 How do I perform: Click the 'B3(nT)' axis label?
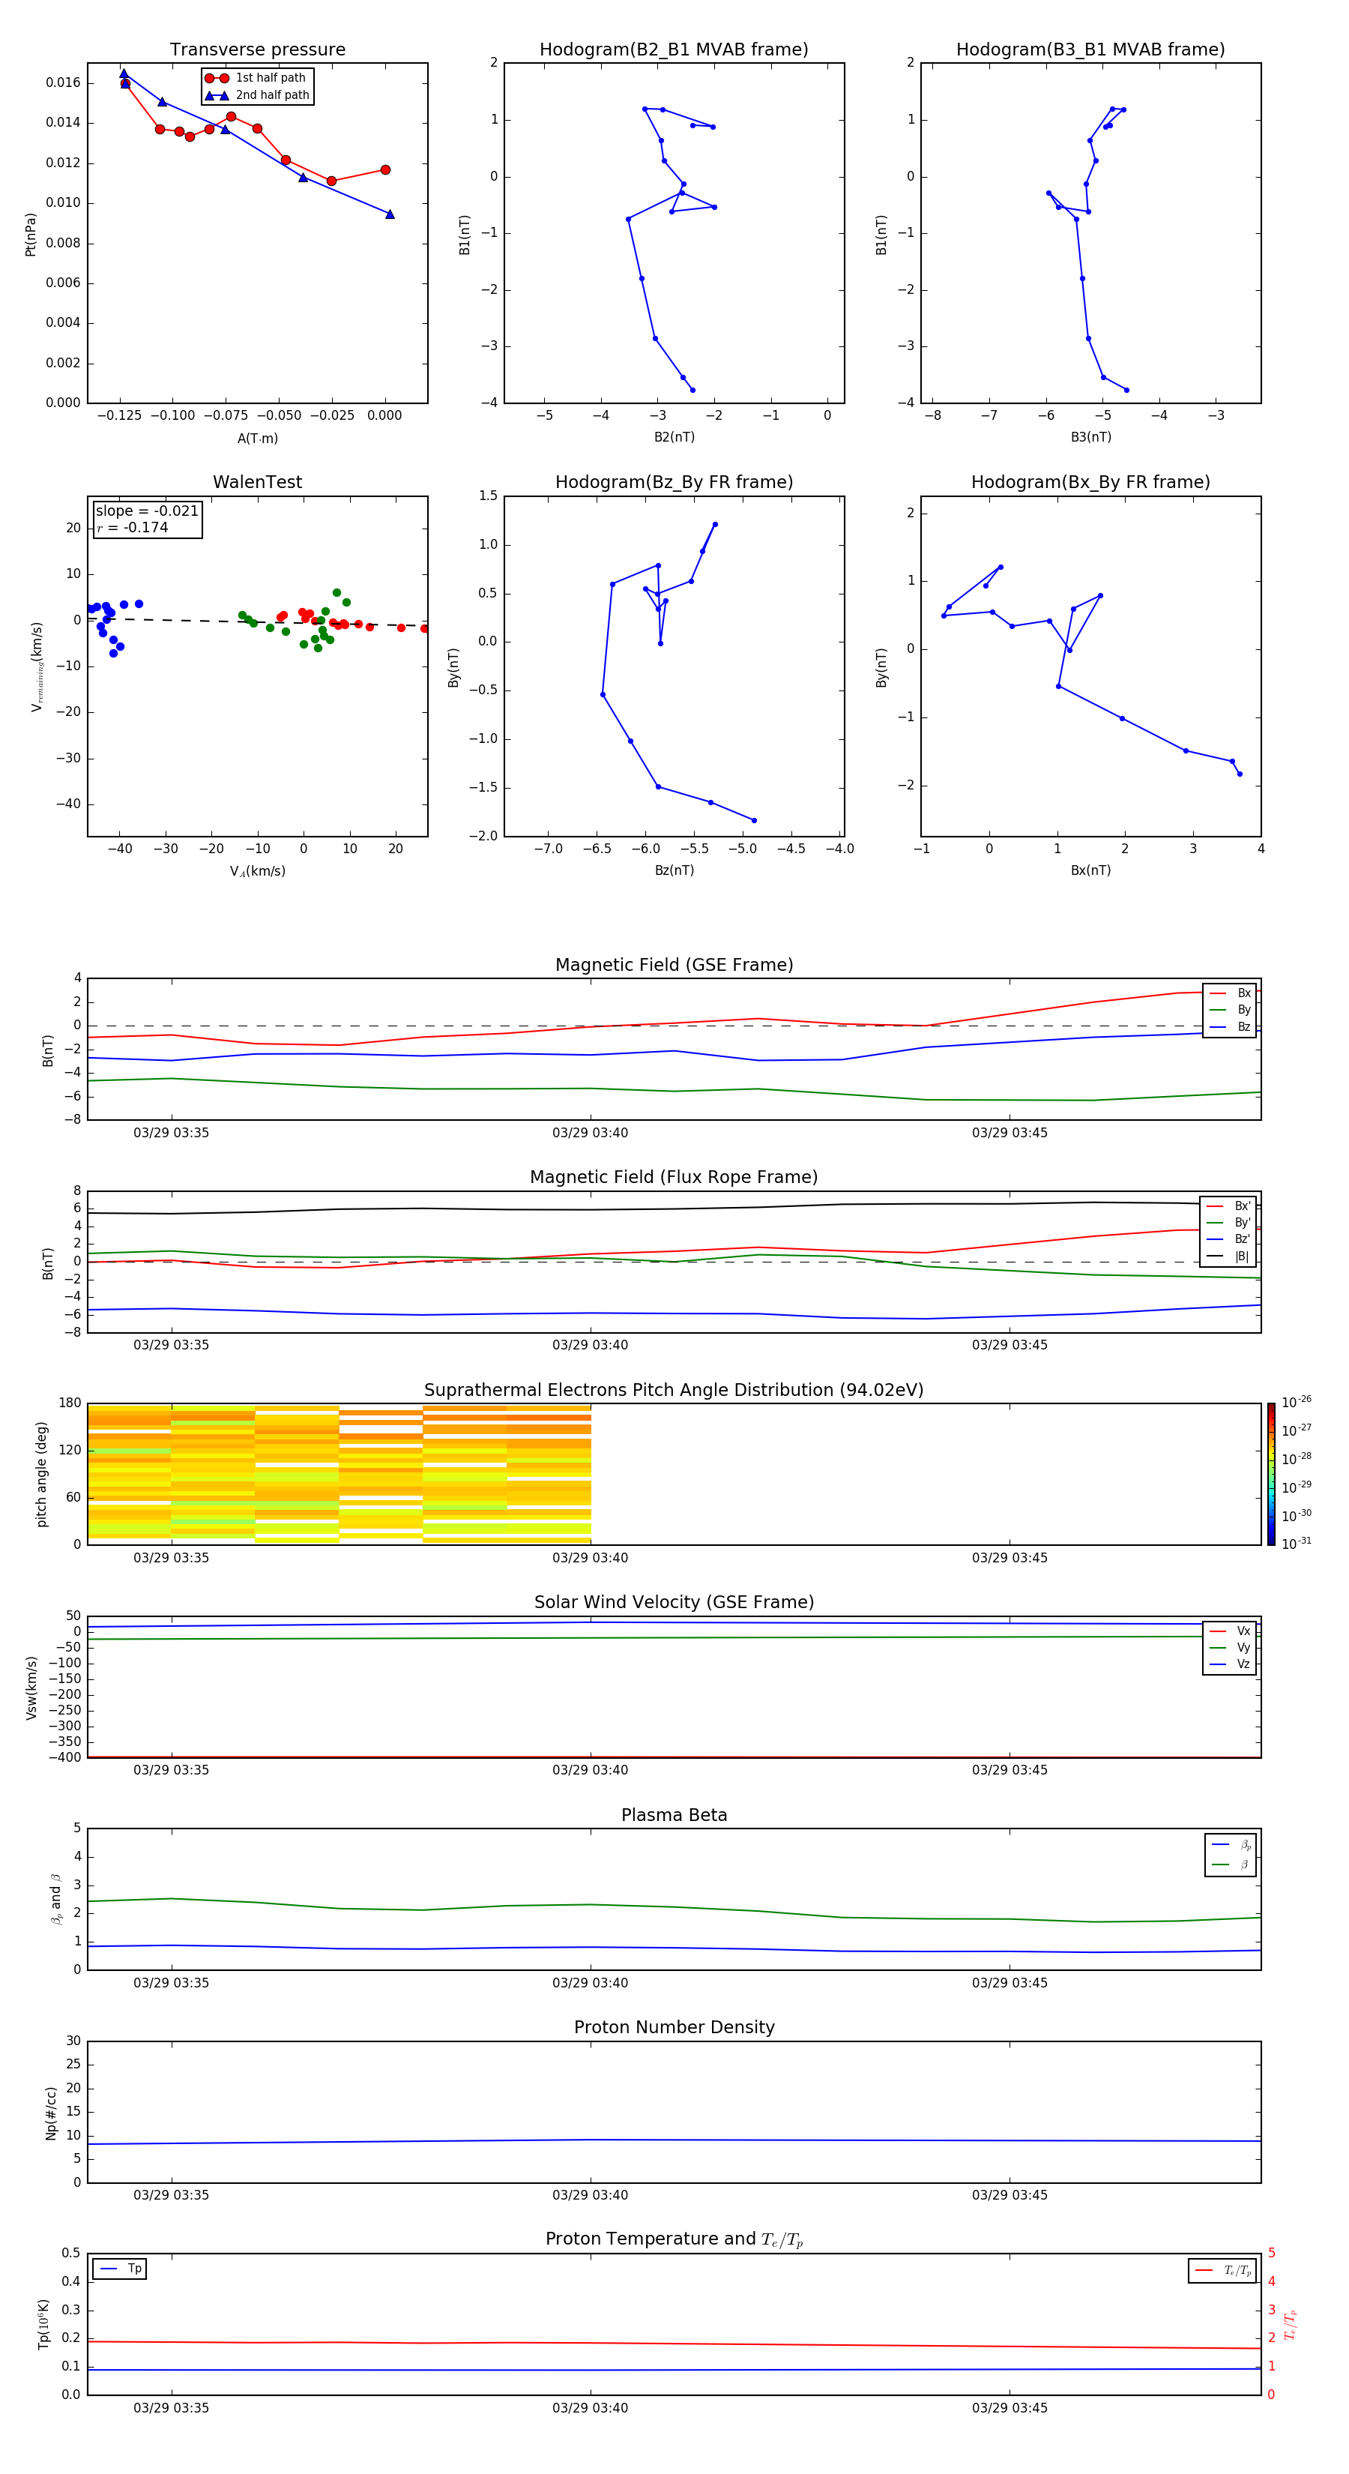tap(1090, 437)
